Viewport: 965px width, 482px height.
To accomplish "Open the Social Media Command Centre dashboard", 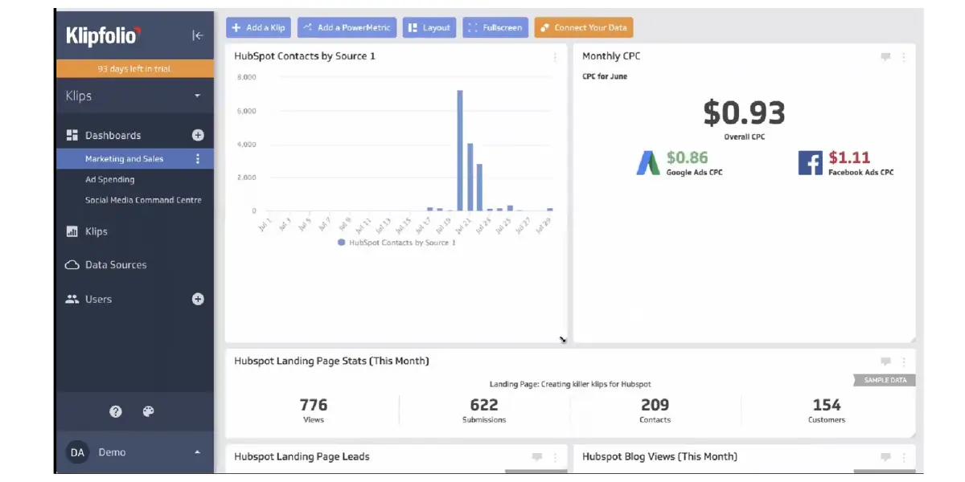I will pos(143,200).
